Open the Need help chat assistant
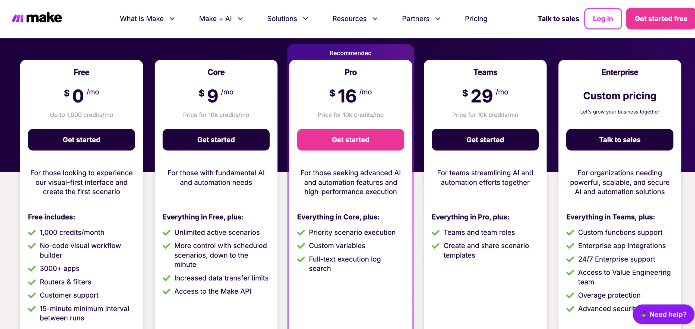Screen dimensions: 695x329 coord(663,314)
